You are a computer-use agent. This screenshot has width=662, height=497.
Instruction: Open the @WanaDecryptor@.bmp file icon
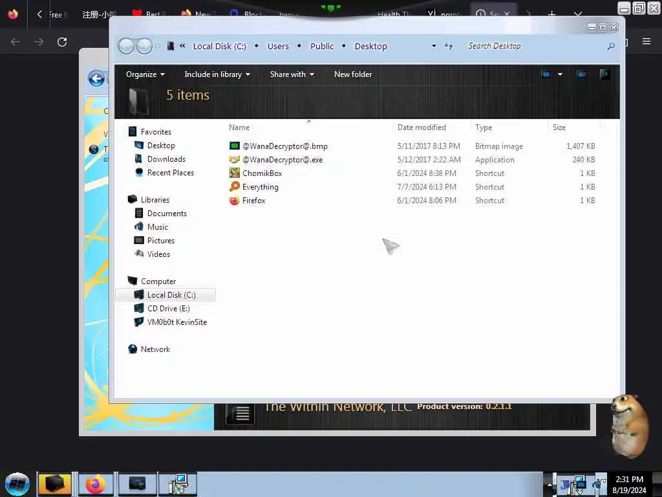pyautogui.click(x=234, y=146)
